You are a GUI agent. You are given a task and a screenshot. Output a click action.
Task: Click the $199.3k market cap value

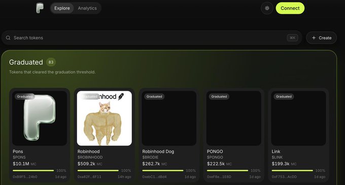point(281,164)
